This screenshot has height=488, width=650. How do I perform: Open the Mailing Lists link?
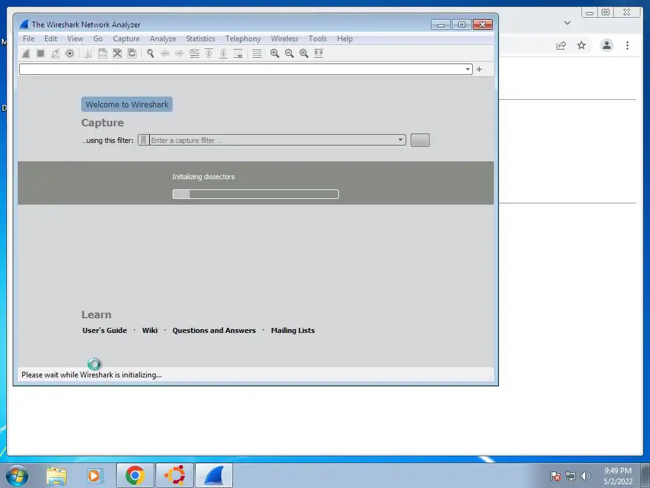293,330
